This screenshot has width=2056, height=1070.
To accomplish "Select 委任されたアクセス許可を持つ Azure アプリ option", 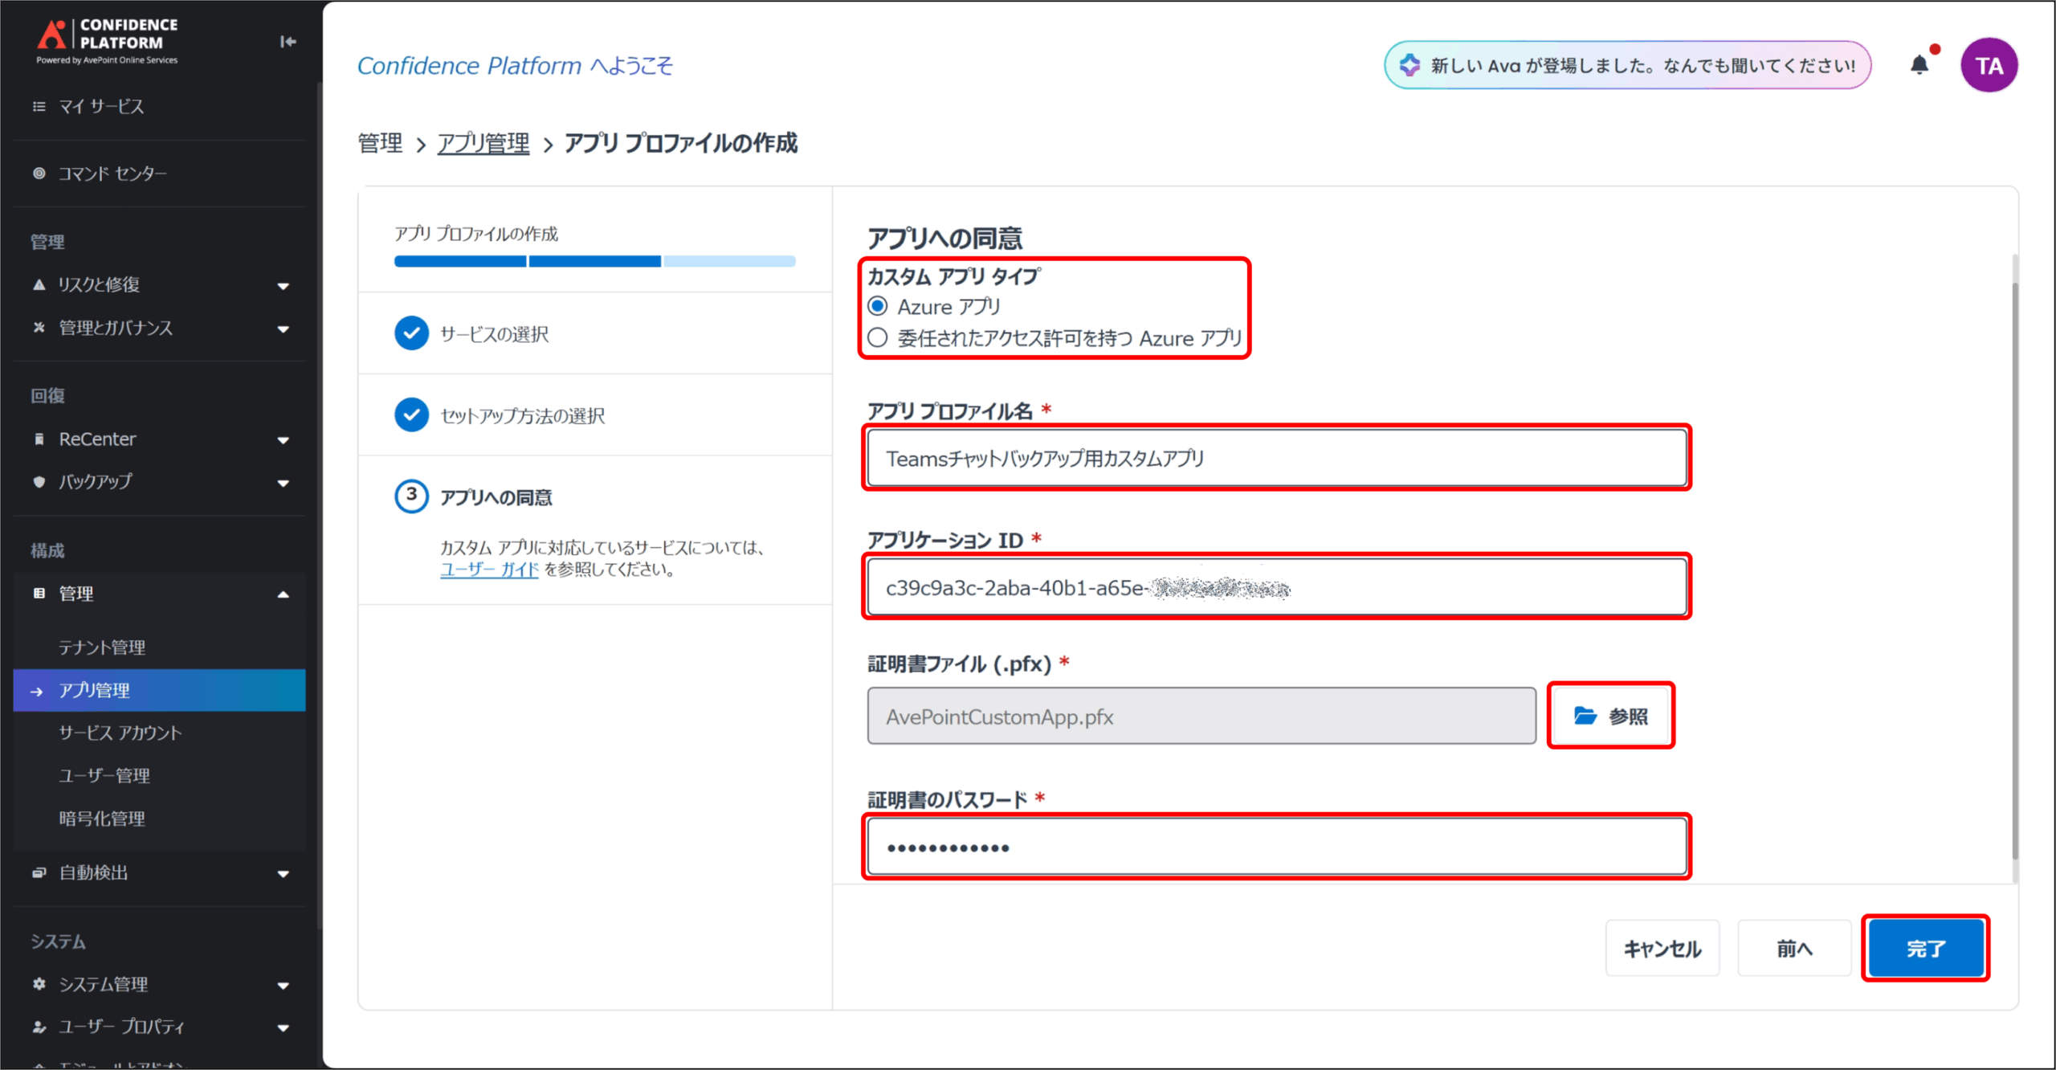I will [878, 338].
